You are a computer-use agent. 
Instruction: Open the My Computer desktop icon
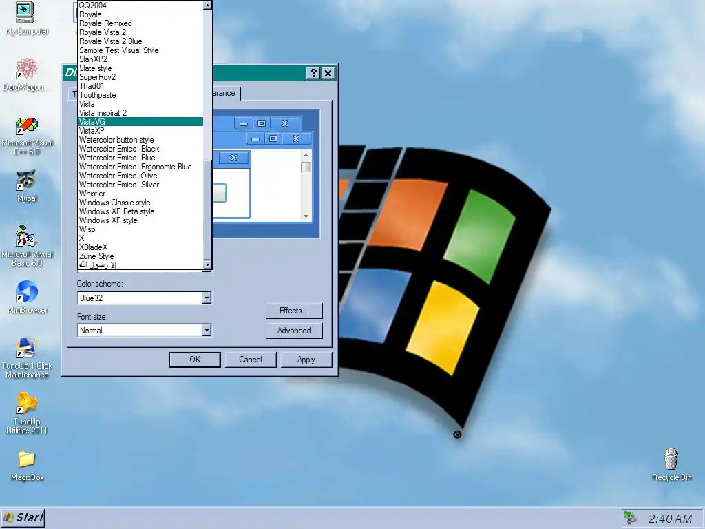click(26, 18)
